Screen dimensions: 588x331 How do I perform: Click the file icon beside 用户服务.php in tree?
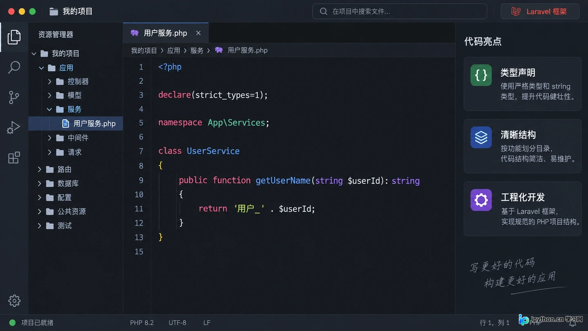[x=65, y=123]
